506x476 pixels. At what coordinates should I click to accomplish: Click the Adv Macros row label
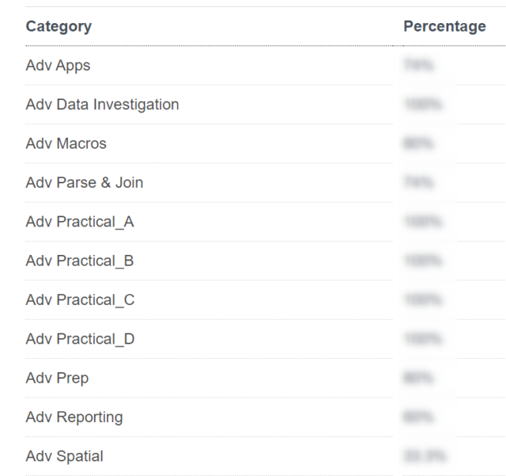(x=66, y=143)
